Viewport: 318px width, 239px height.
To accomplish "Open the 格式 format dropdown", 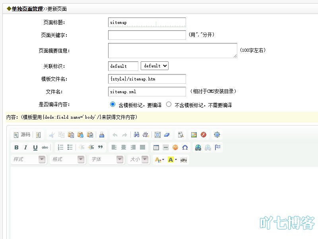I will [68, 160].
